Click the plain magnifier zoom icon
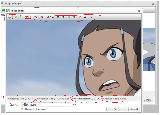 click(53, 17)
